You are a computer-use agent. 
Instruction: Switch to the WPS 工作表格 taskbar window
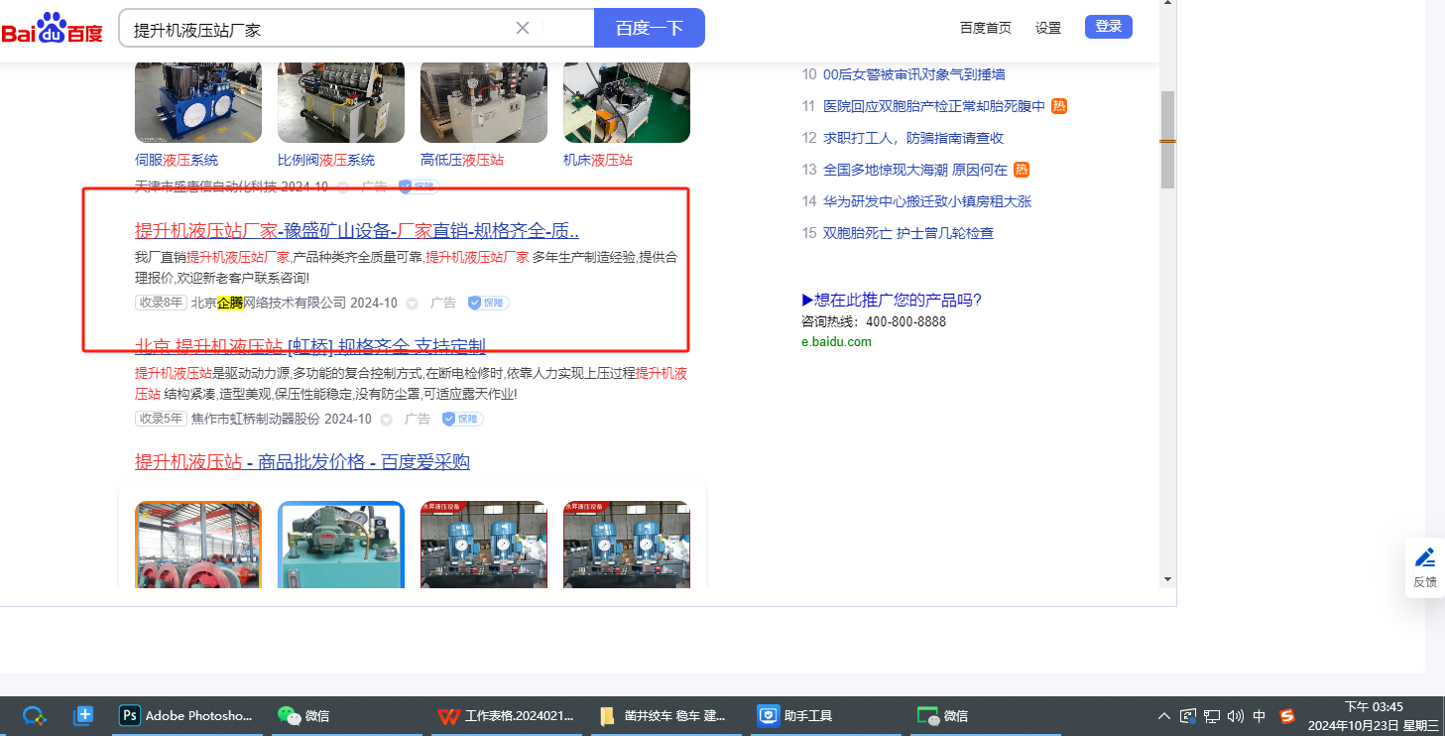[x=507, y=715]
